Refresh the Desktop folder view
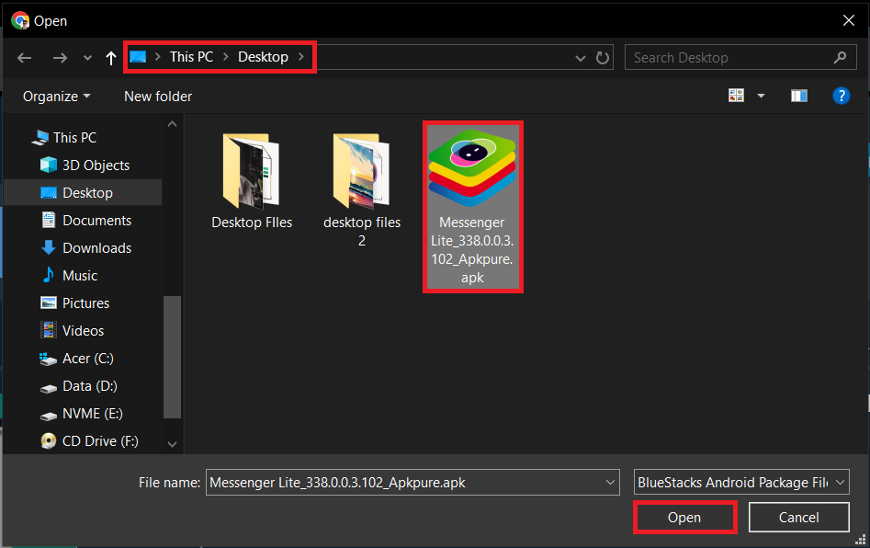 [x=603, y=57]
